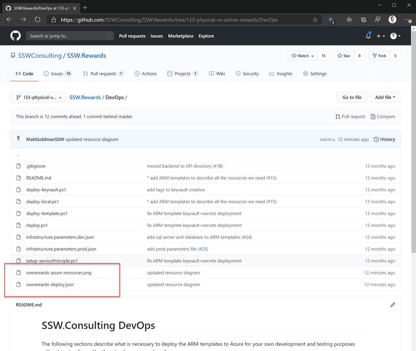Open the Marketplace menu item
The height and width of the screenshot is (351, 416).
(x=180, y=36)
